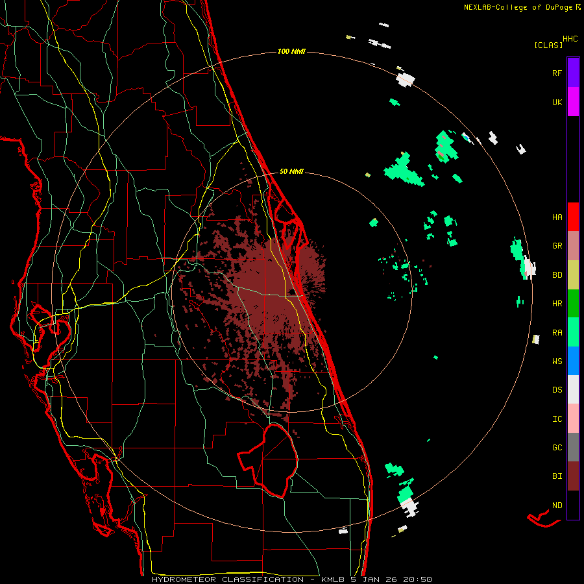The width and height of the screenshot is (584, 584).
Task: Click the BI legend label
Action: tap(557, 476)
